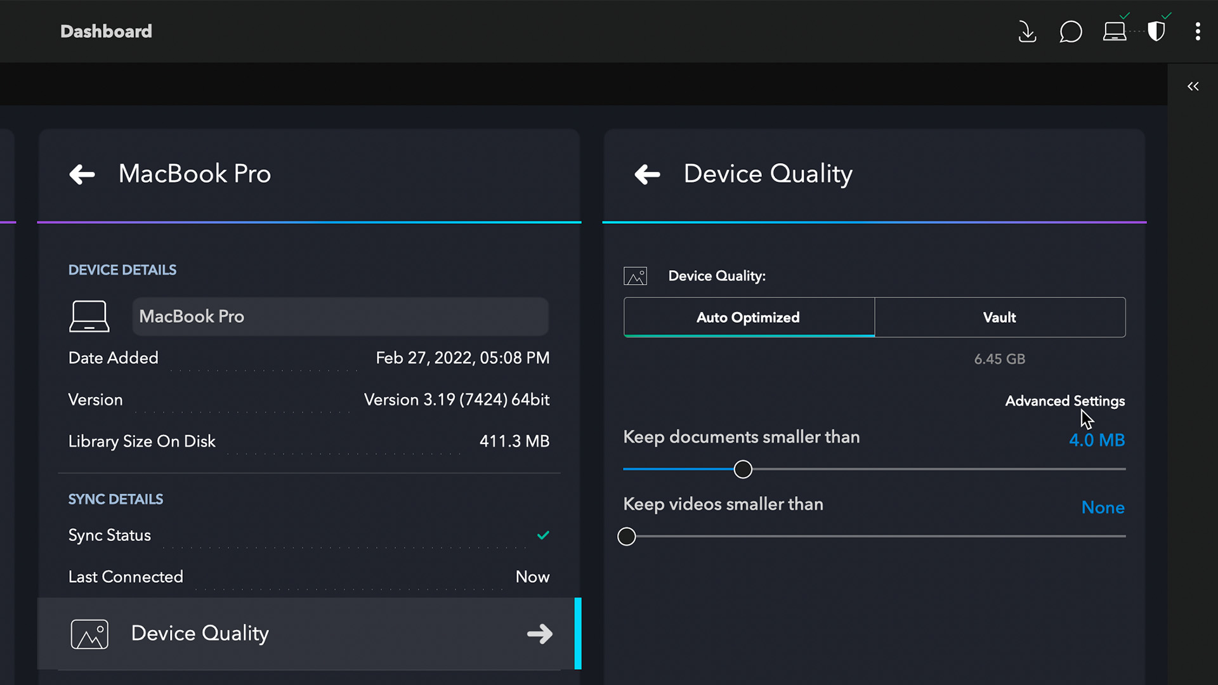
Task: Click the Date Added Feb 27, 2022 value
Action: pos(462,358)
